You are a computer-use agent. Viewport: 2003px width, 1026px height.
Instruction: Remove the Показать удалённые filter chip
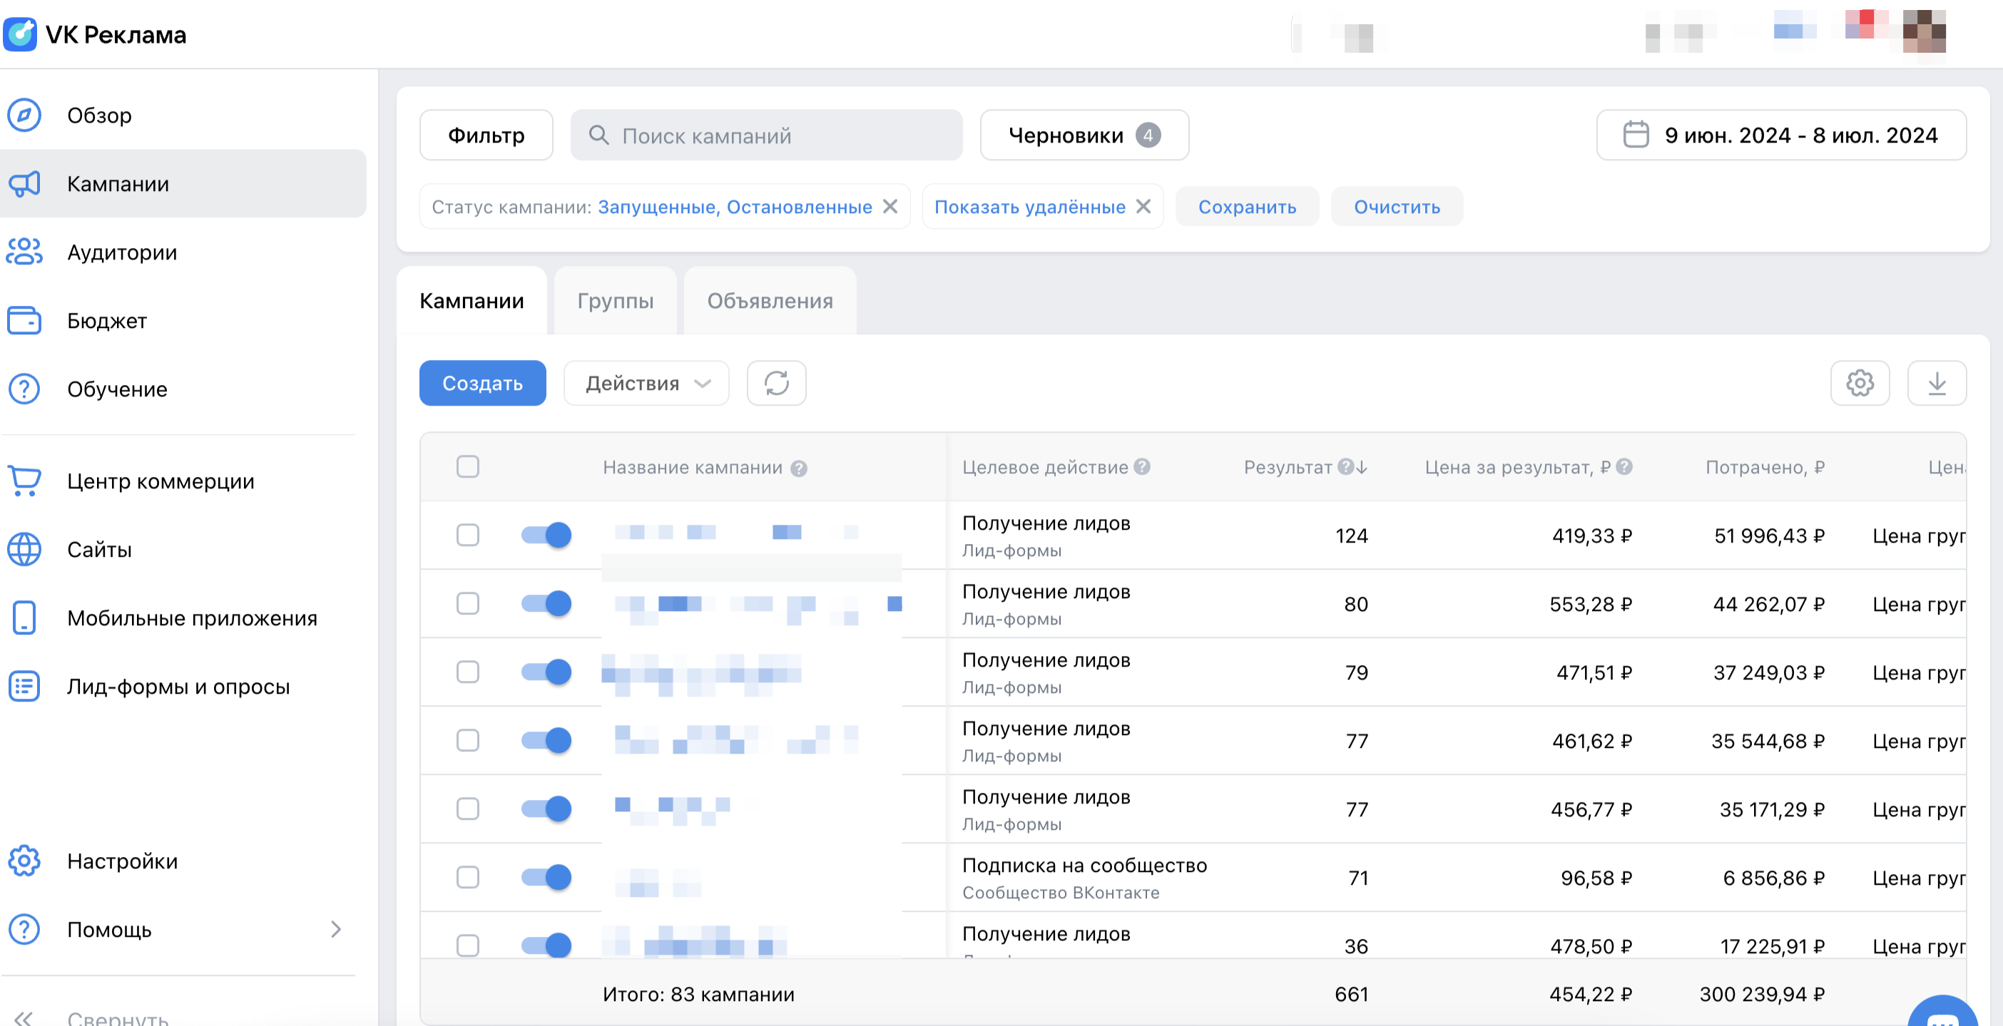1143,206
